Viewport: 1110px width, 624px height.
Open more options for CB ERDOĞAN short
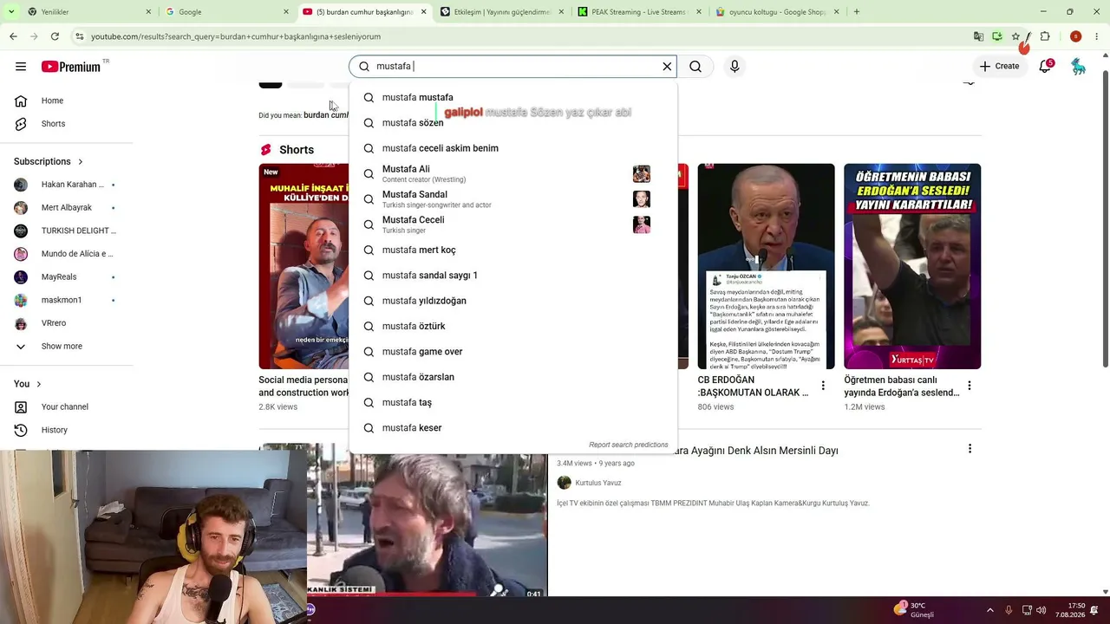click(x=823, y=386)
